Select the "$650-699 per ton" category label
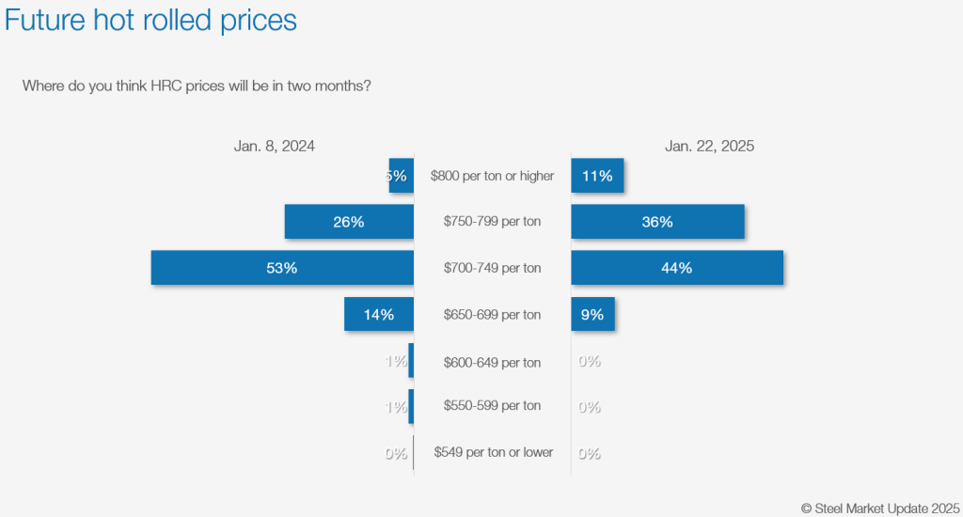 (492, 315)
